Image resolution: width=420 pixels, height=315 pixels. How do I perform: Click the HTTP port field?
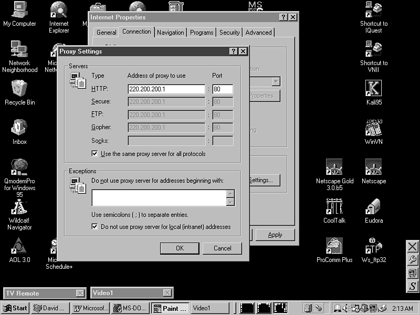coord(223,89)
